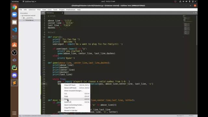Open the clock calendar in top bar
This screenshot has height=117, width=208.
point(108,1)
